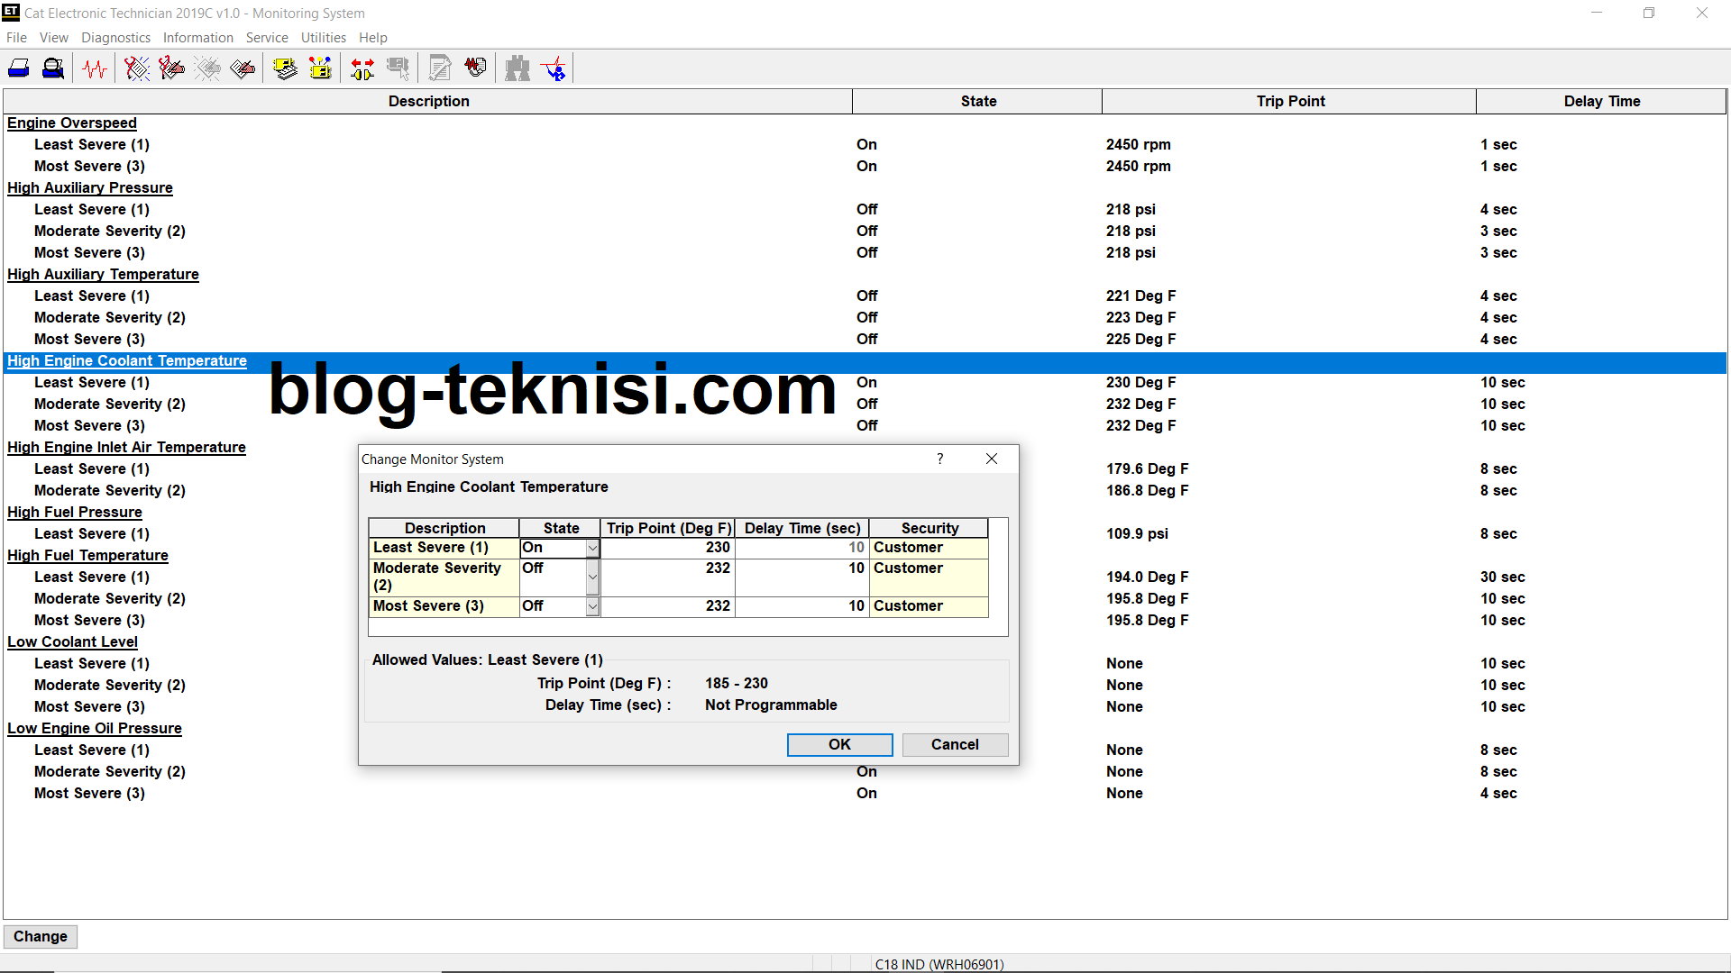This screenshot has height=973, width=1731.
Task: Open Logged Diagnostic Codes toolbar icon
Action: point(171,68)
